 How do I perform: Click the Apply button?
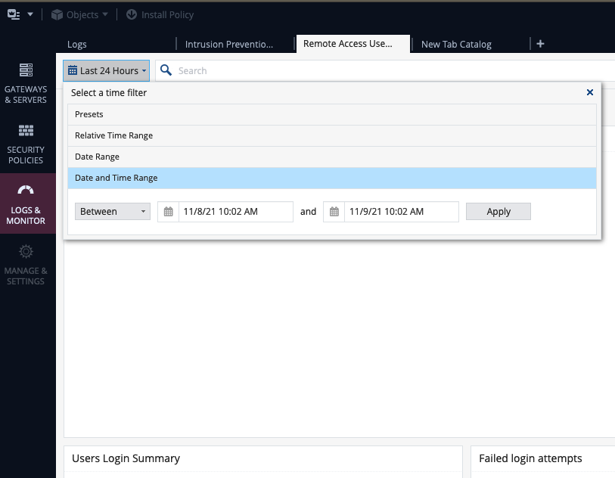(x=498, y=212)
